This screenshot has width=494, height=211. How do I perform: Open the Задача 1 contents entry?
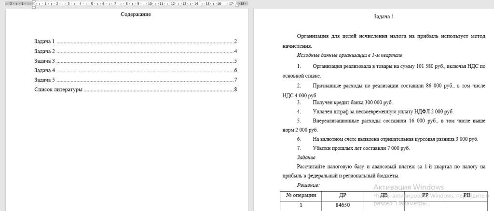(x=136, y=41)
